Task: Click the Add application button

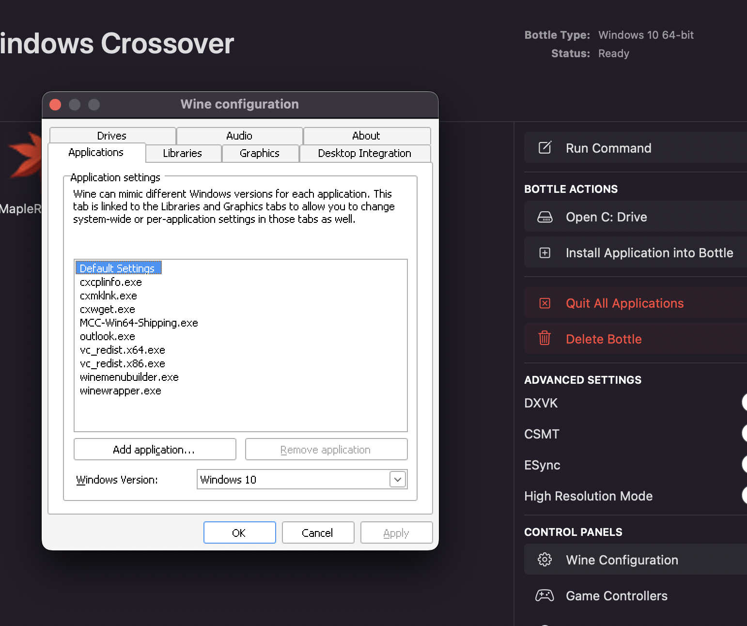Action: (155, 450)
